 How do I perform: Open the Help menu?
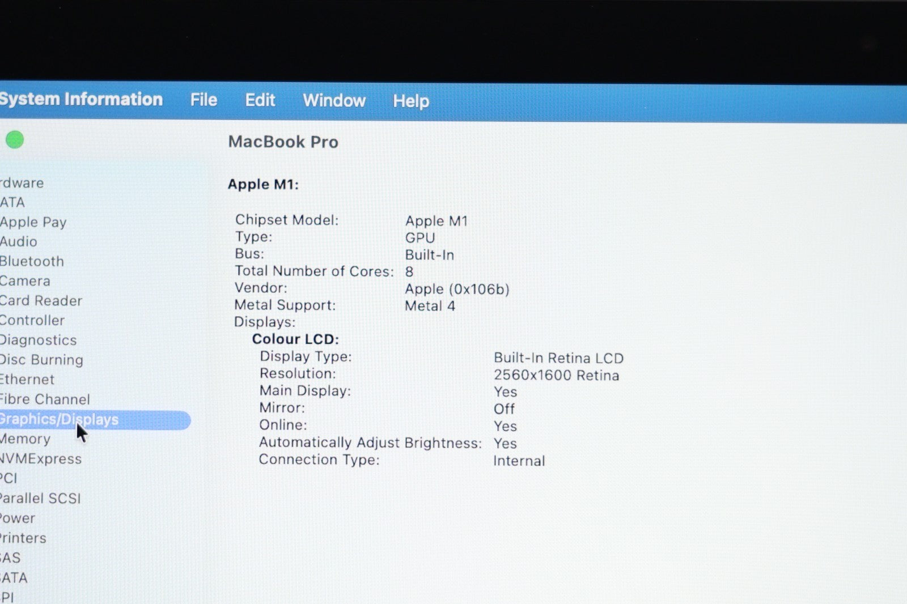(x=410, y=101)
